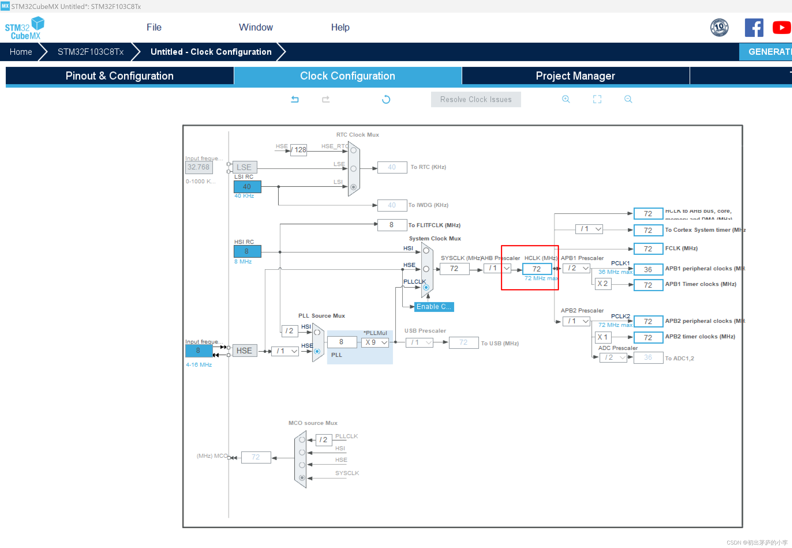Screen dimensions: 792x548
Task: Select HSE in MCO source Mux
Action: pos(302,465)
